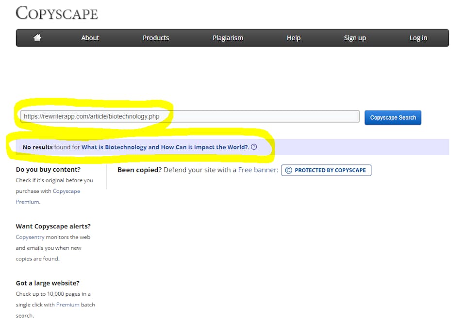This screenshot has height=335, width=466.
Task: Focus the URL search input field
Action: [x=189, y=116]
